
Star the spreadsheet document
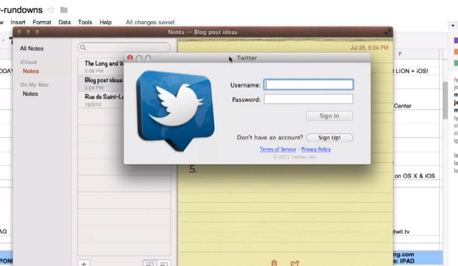pyautogui.click(x=51, y=10)
